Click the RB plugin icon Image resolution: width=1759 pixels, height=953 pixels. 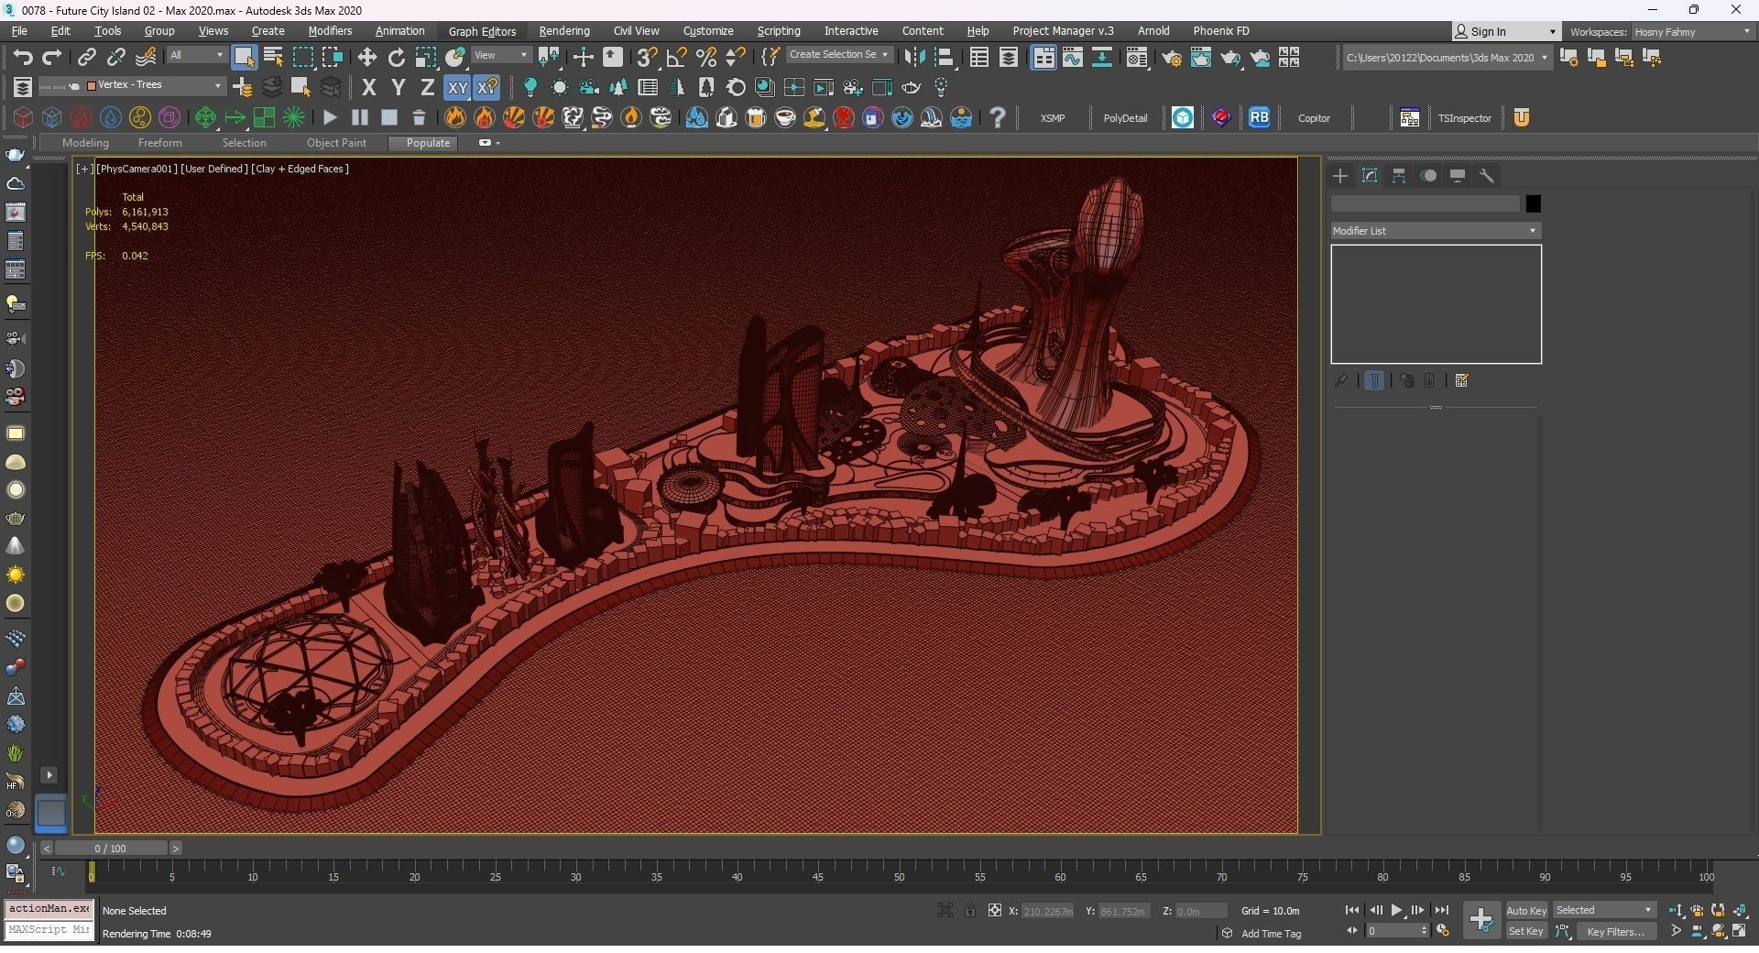coord(1259,117)
